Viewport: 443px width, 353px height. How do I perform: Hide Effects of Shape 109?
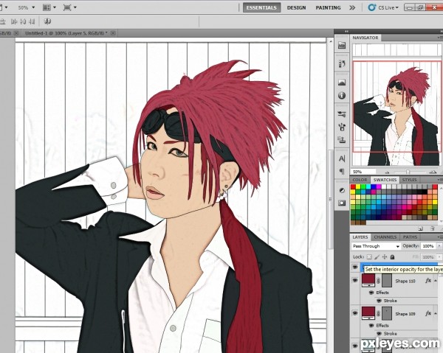coord(371,326)
